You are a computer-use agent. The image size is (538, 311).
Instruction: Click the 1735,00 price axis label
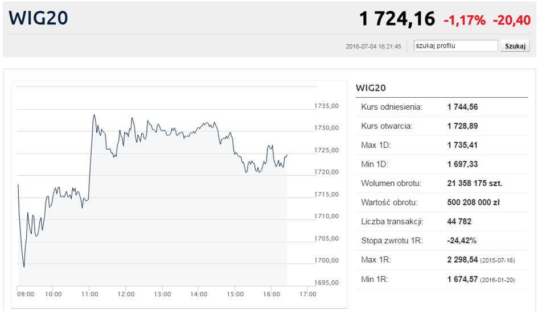tap(326, 106)
